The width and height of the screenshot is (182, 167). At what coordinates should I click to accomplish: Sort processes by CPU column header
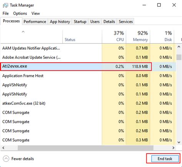[x=114, y=36]
